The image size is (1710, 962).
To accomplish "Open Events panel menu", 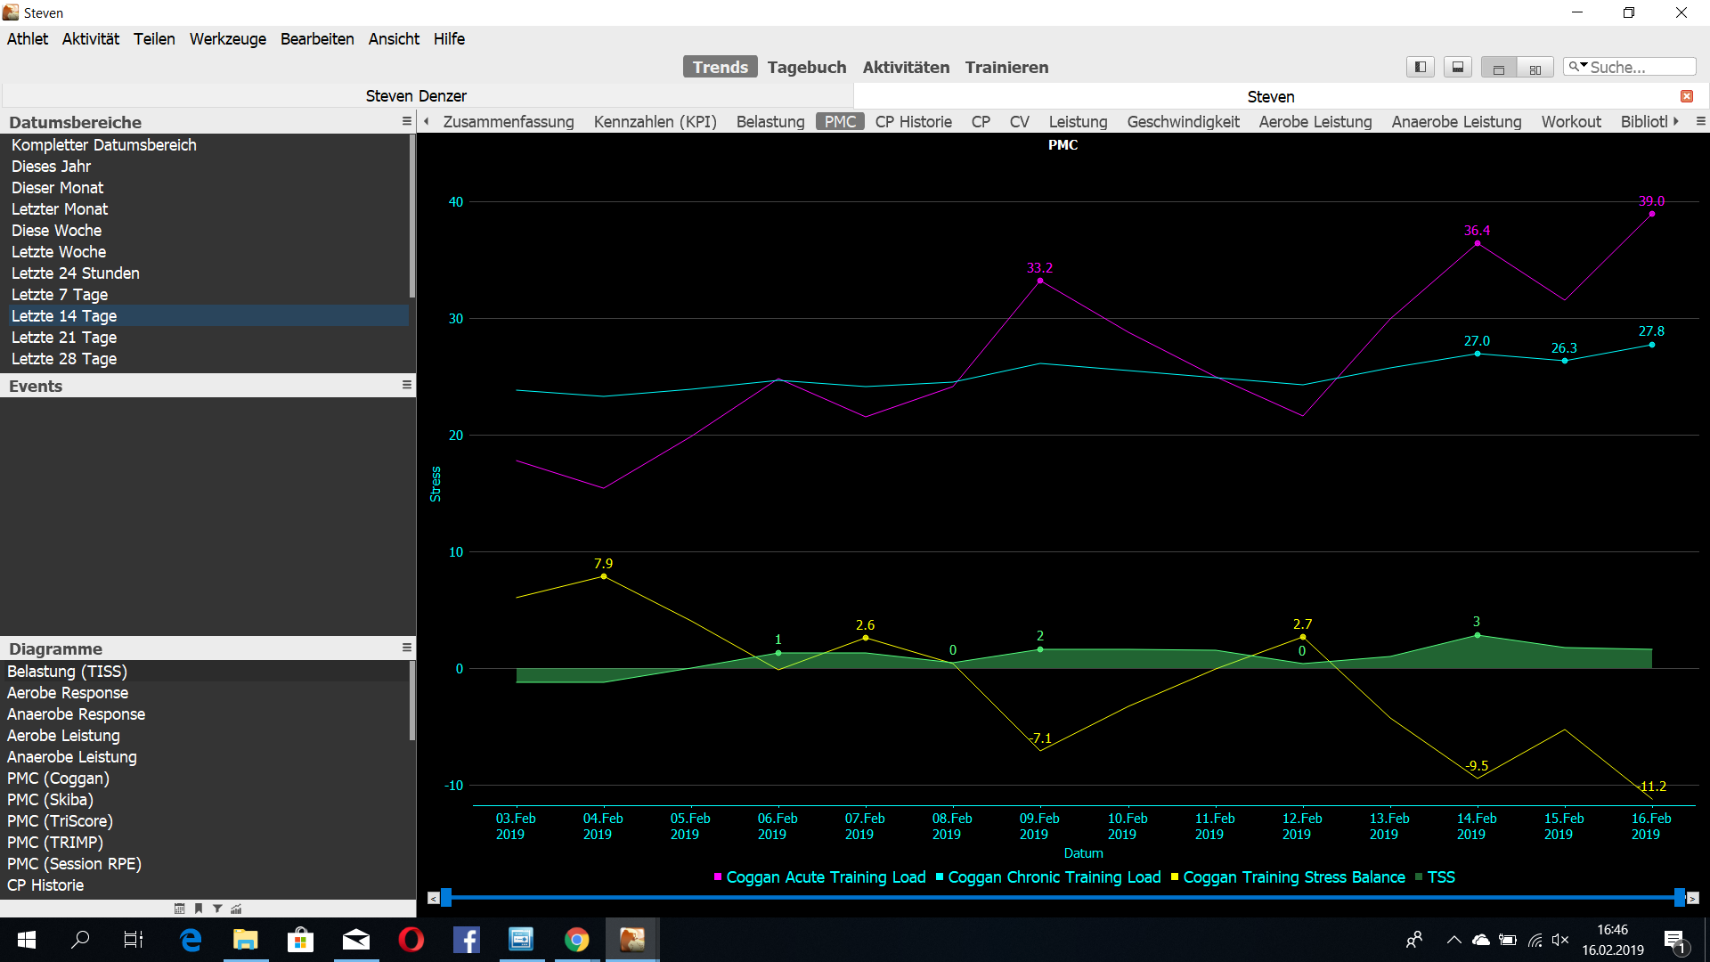I will click(x=406, y=385).
